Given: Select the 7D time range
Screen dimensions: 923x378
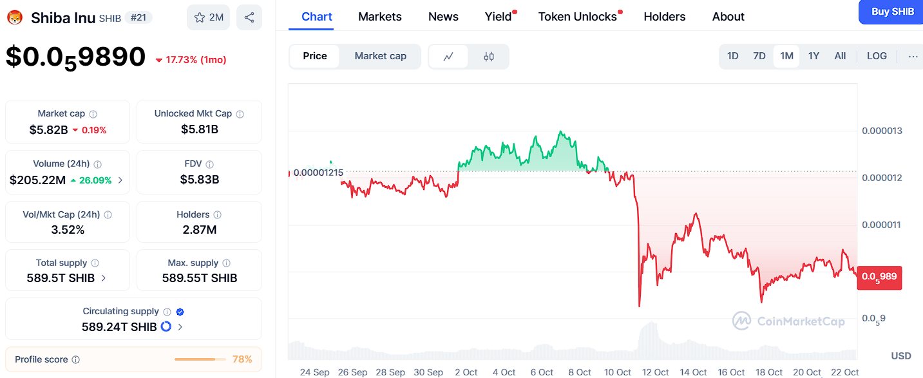Looking at the screenshot, I should [759, 56].
